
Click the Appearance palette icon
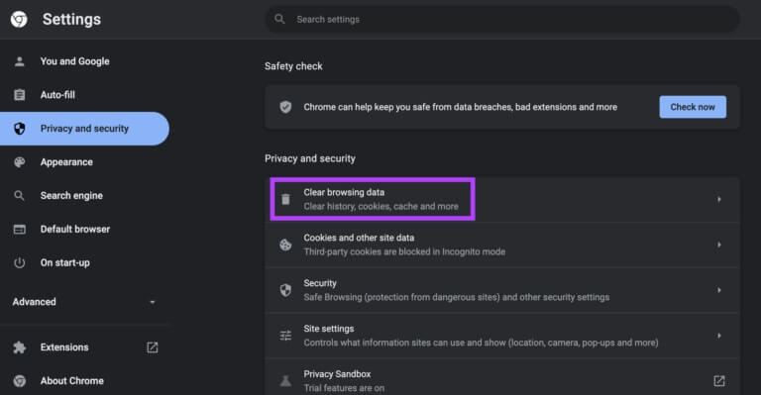pos(20,162)
